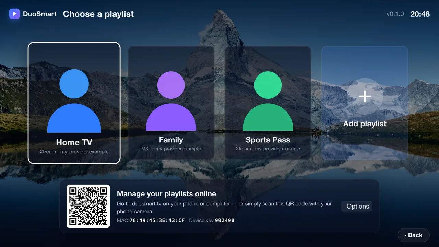The height and width of the screenshot is (247, 439).
Task: Click the Add playlist label
Action: click(x=365, y=124)
